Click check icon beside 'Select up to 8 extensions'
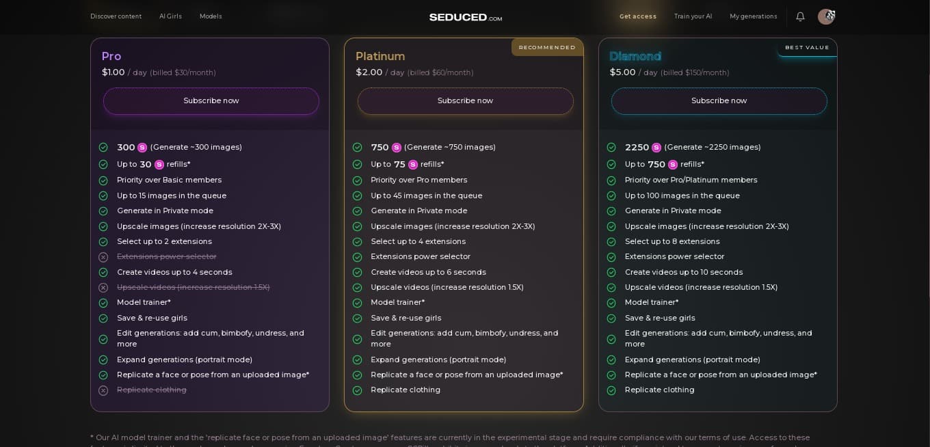930x447 pixels. pos(611,242)
